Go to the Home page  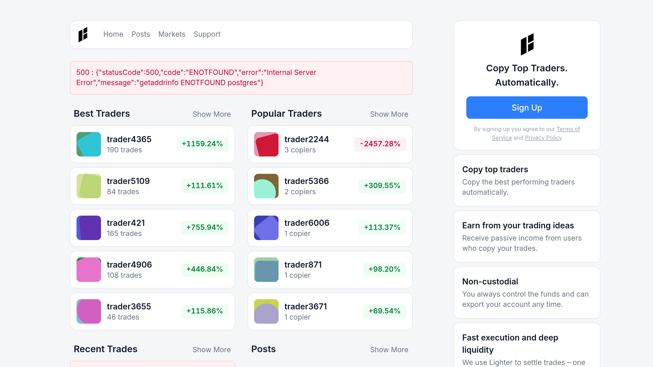(x=113, y=34)
